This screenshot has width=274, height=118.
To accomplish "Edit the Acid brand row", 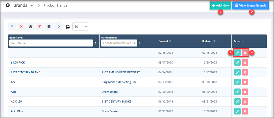I will point(237,92).
